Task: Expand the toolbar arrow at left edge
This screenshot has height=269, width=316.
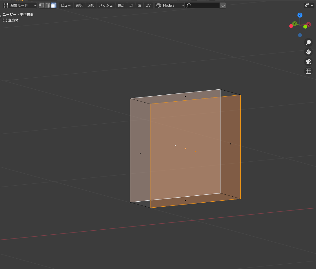Action: coord(1,16)
